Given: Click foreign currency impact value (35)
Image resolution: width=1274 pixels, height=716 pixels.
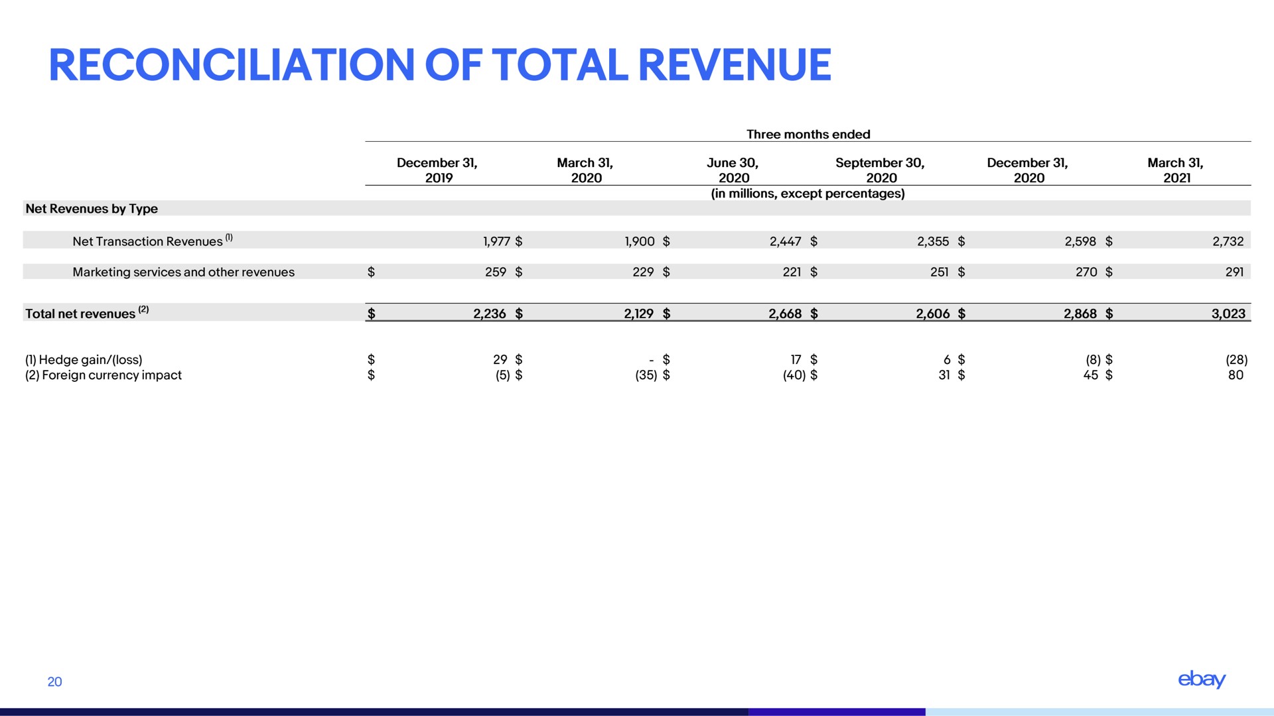Looking at the screenshot, I should click(x=646, y=375).
